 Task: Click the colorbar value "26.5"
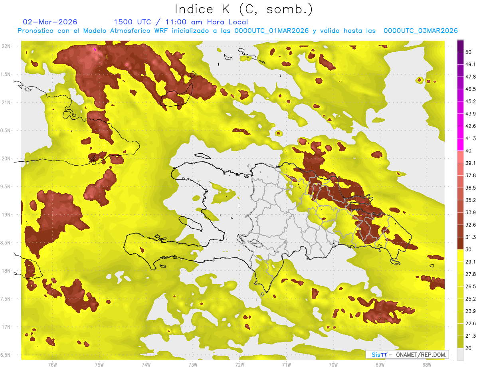coord(471,287)
